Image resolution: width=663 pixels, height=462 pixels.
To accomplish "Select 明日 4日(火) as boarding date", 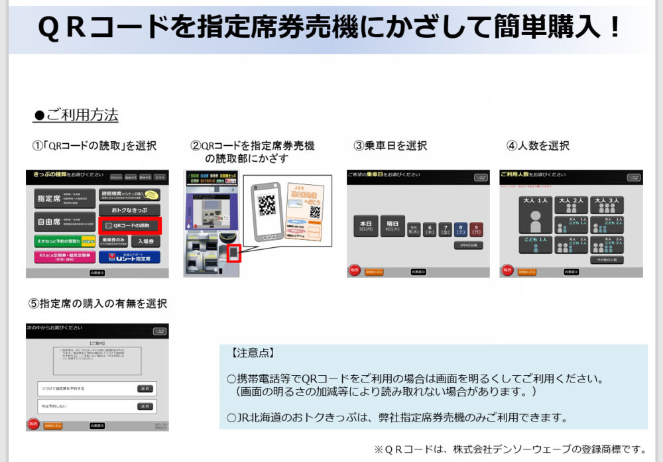I will [392, 226].
